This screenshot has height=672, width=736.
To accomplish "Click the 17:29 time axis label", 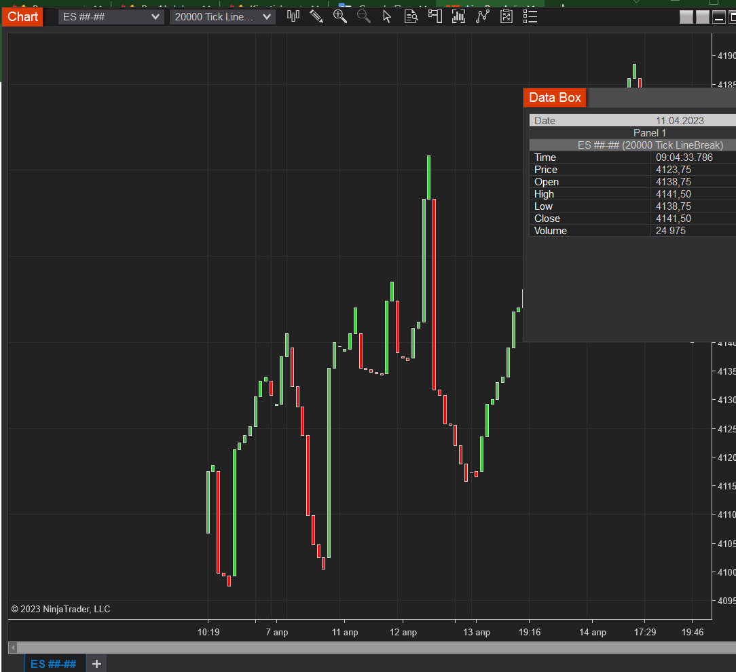I will [x=645, y=632].
